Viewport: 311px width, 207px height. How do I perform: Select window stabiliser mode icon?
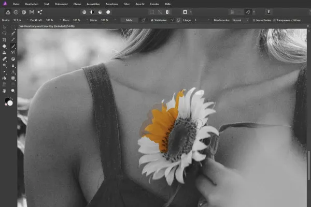(178, 20)
